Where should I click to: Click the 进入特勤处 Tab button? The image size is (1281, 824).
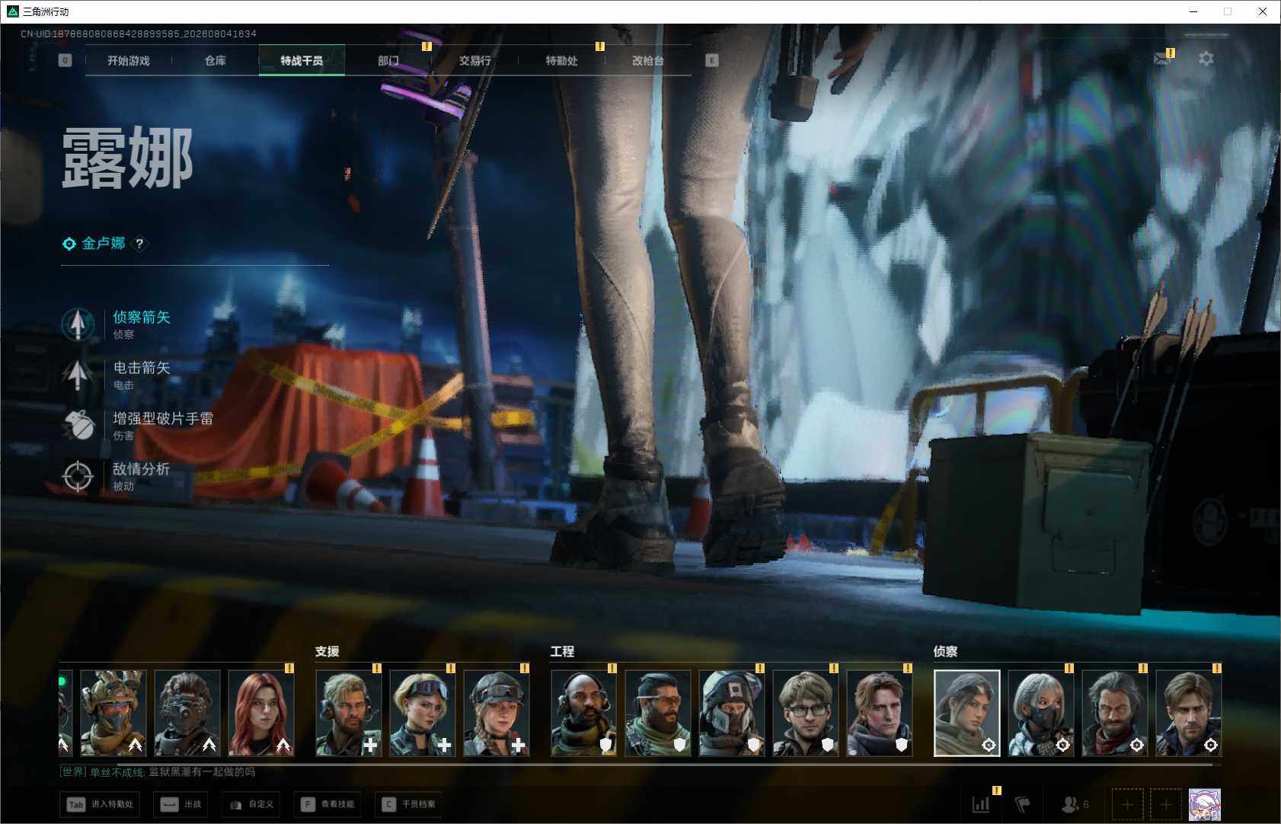100,804
